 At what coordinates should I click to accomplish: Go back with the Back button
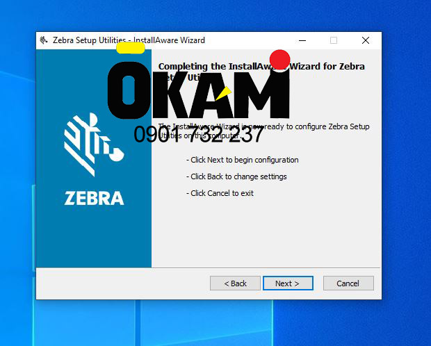pyautogui.click(x=235, y=283)
